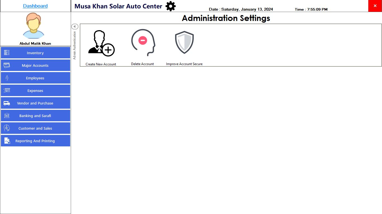The width and height of the screenshot is (382, 214).
Task: Close the application with red X
Action: click(x=375, y=6)
